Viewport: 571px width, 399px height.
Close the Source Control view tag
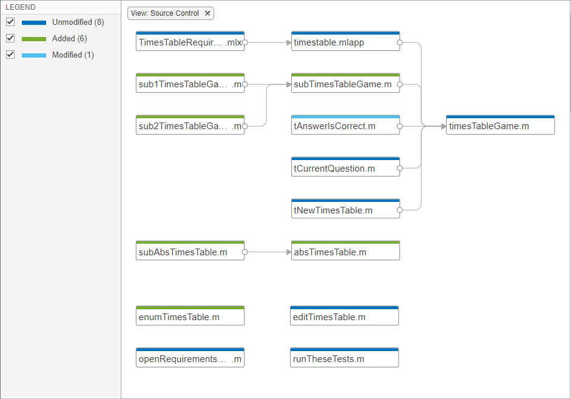[208, 13]
